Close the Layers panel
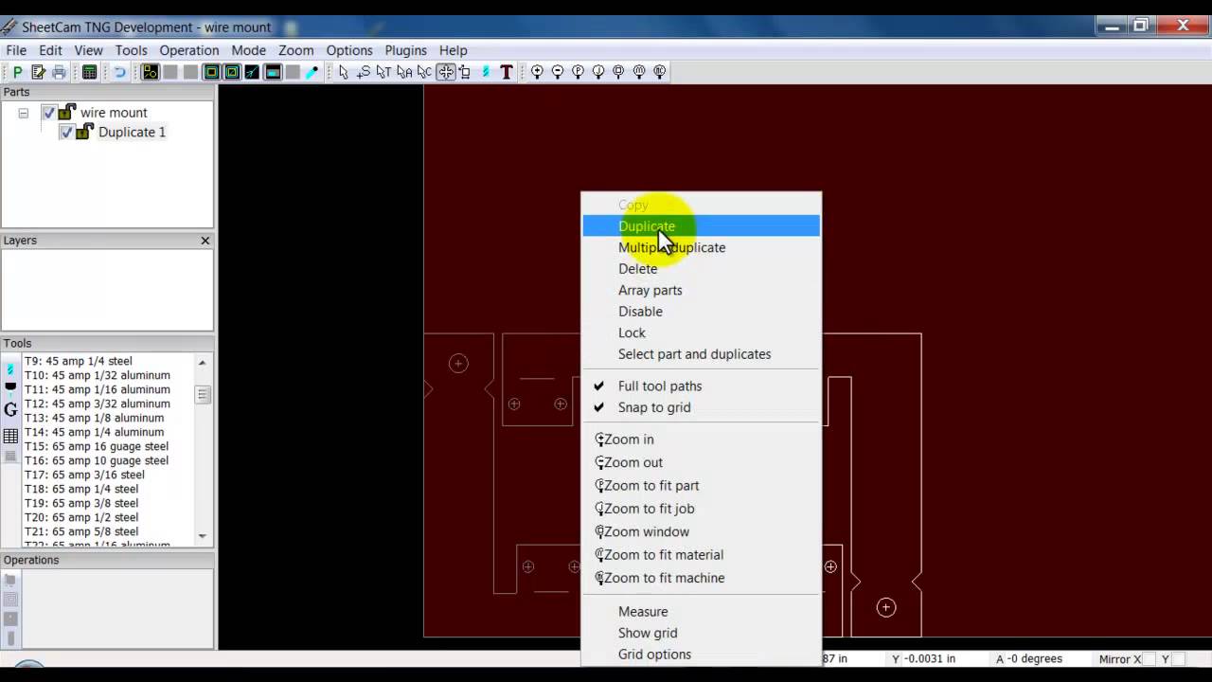 205,241
